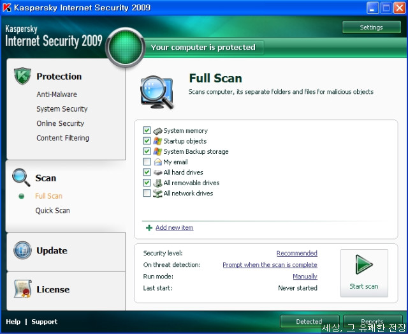Click 'Your computer is protected' status banner
Image resolution: width=408 pixels, height=334 pixels.
(203, 47)
